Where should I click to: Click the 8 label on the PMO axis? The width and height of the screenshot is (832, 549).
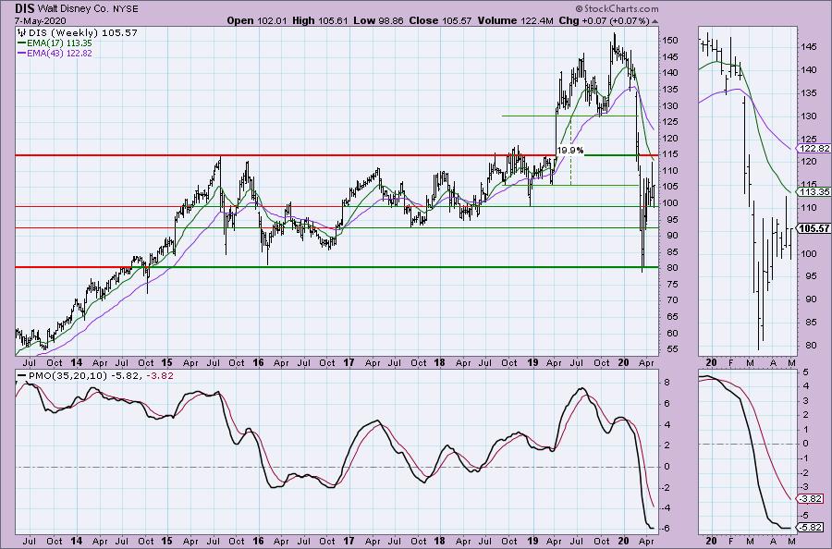coord(666,383)
